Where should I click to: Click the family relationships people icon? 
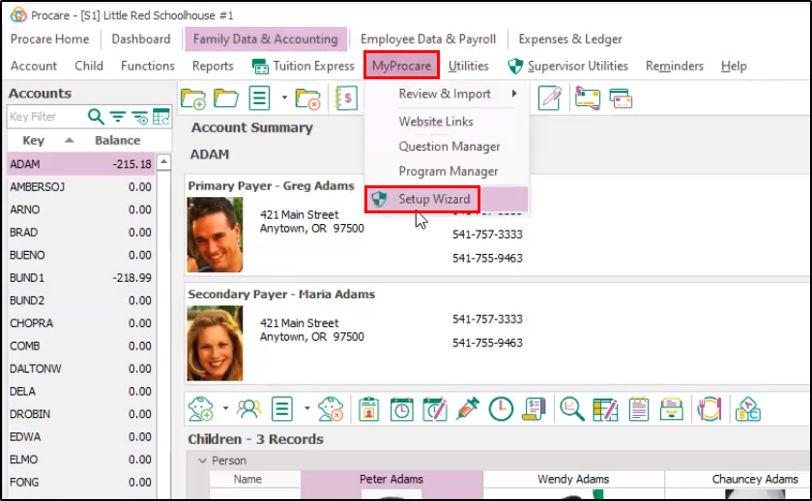[249, 409]
